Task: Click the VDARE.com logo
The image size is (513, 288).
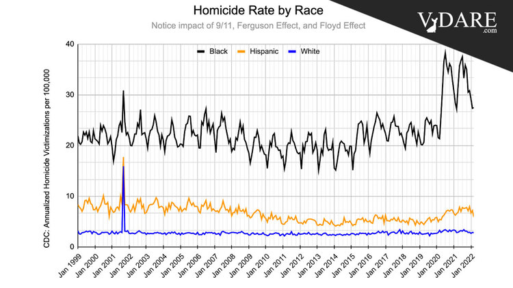Action: [457, 22]
